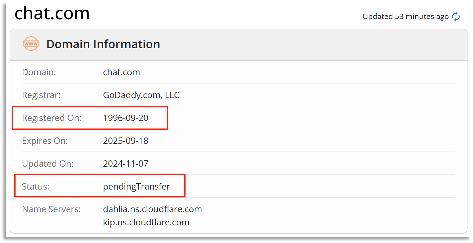The height and width of the screenshot is (243, 473).
Task: Click the 2025-09-18 expiry date
Action: click(126, 141)
